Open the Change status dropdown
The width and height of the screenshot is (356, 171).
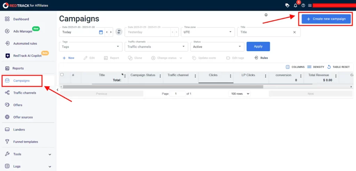click(x=167, y=58)
